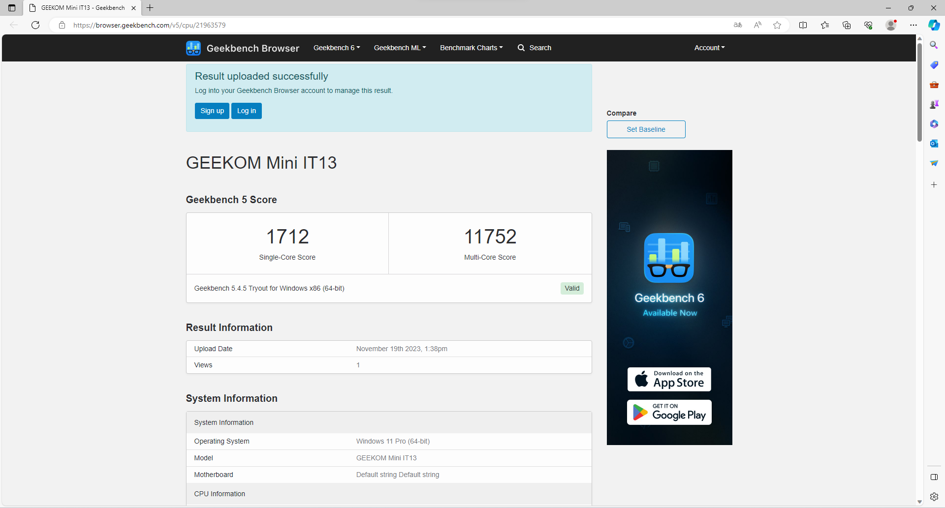Screen dimensions: 945x508
Task: Open the Collections icon
Action: pyautogui.click(x=847, y=25)
